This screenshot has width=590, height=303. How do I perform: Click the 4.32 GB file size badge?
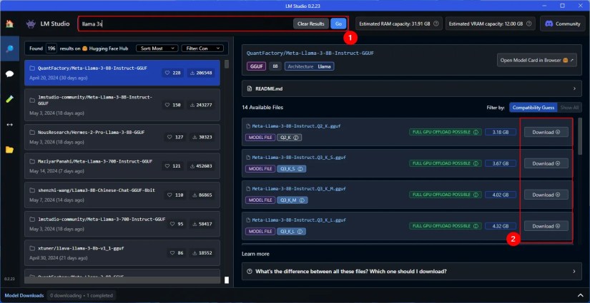click(x=501, y=226)
